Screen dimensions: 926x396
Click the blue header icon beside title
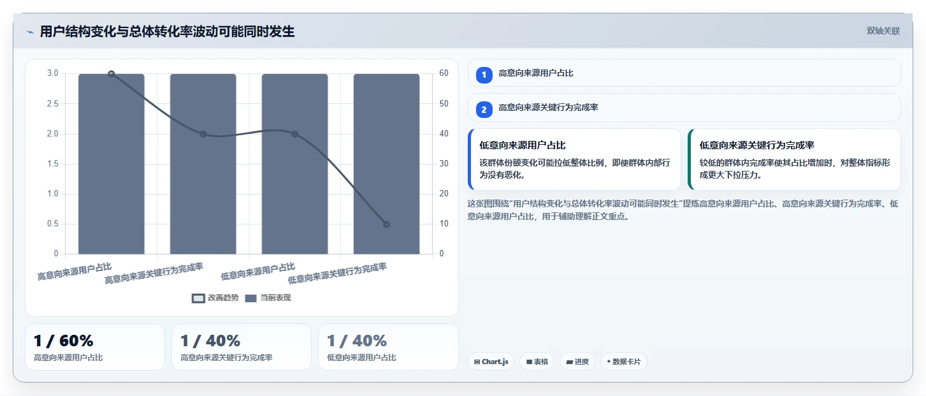coord(30,32)
